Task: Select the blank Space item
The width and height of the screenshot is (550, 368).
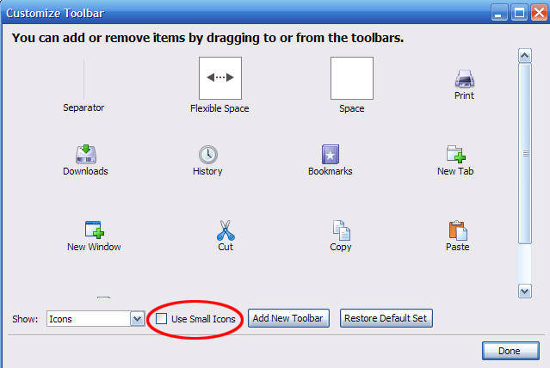Action: pyautogui.click(x=352, y=78)
